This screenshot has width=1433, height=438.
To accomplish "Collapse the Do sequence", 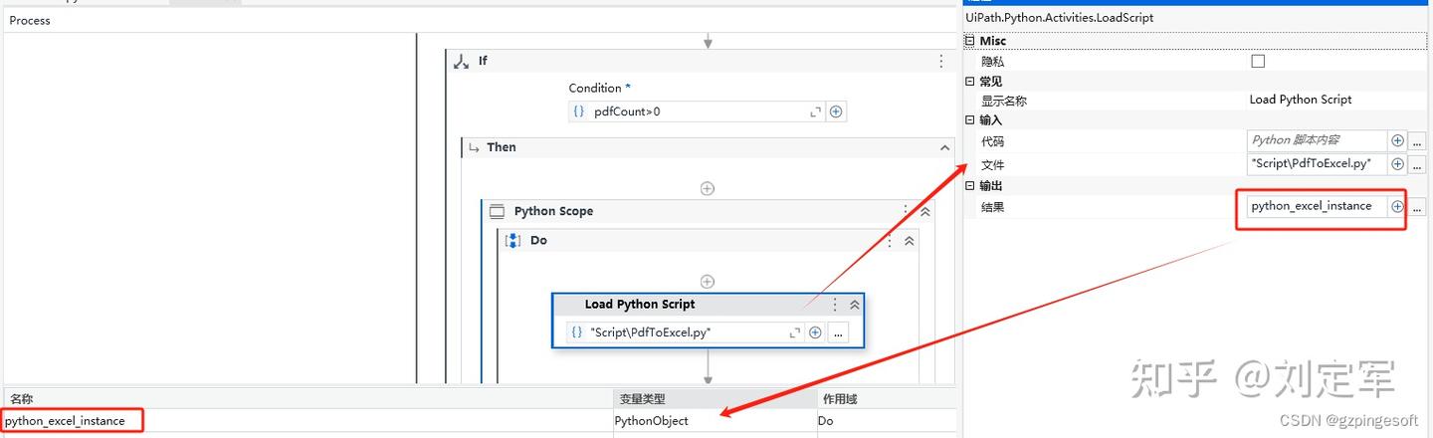I will (x=909, y=241).
